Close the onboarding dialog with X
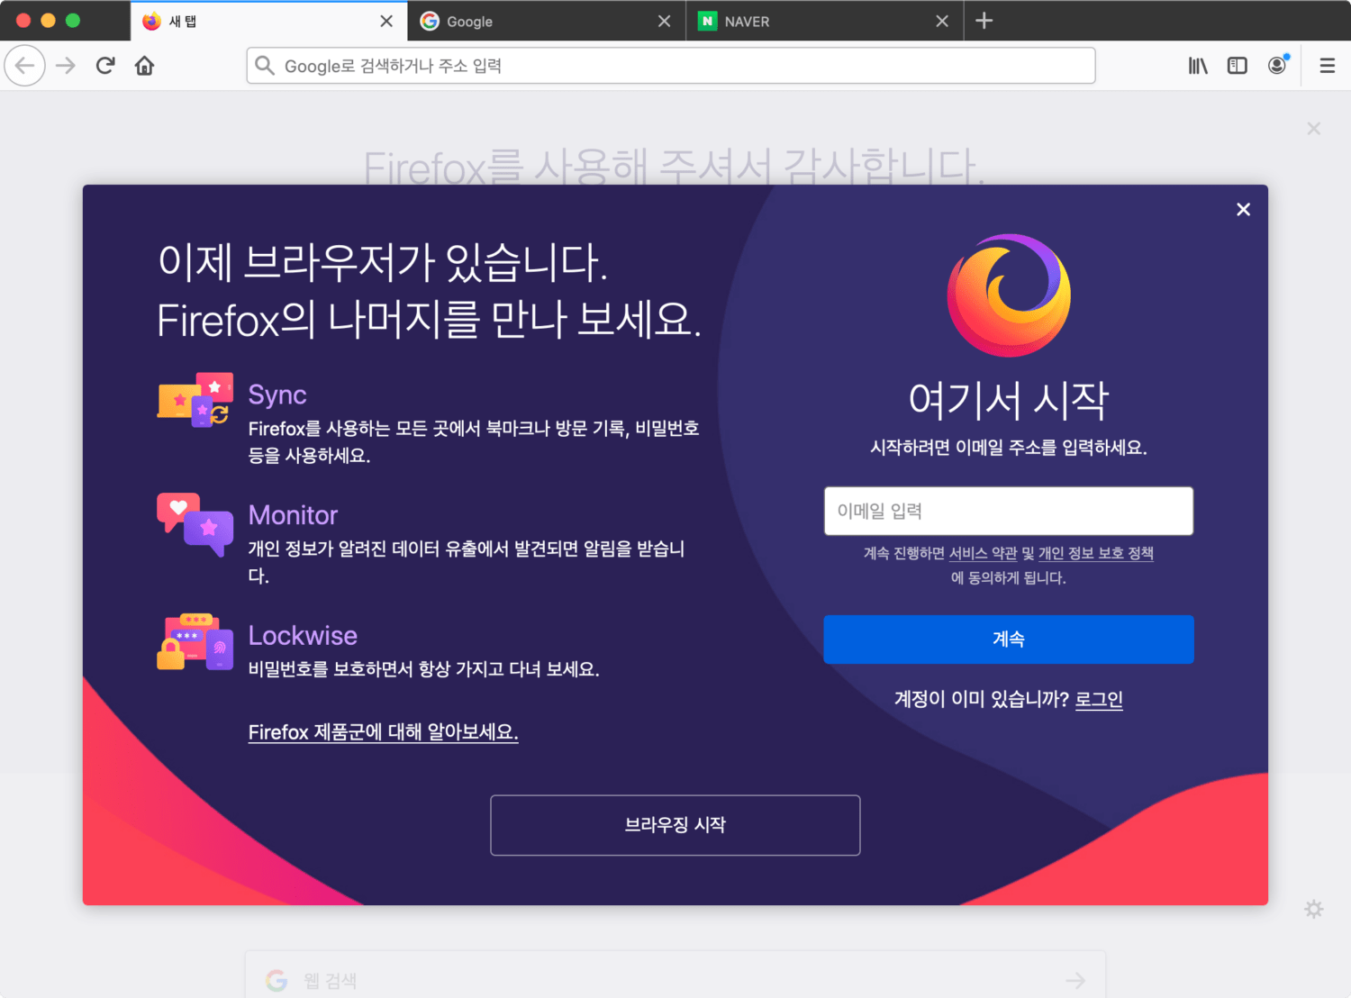Screen dimensions: 1351x998 coord(1244,210)
